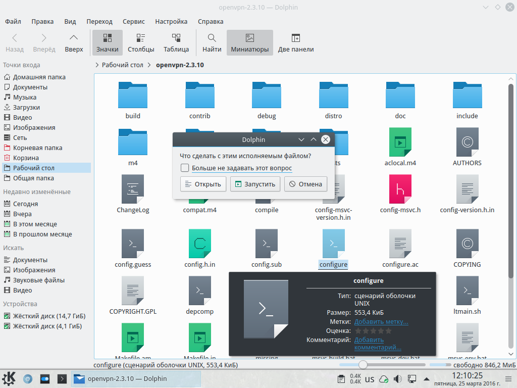Viewport: 517px width, 388px height.
Task: Select the ChangeLog file icon
Action: [x=133, y=189]
